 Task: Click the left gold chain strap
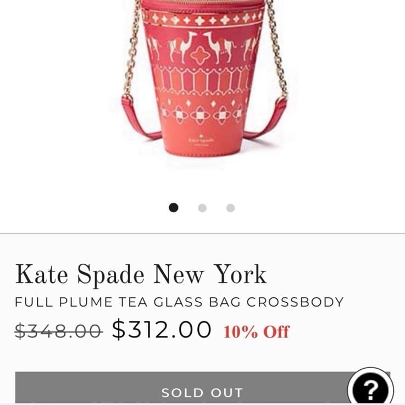pyautogui.click(x=132, y=49)
